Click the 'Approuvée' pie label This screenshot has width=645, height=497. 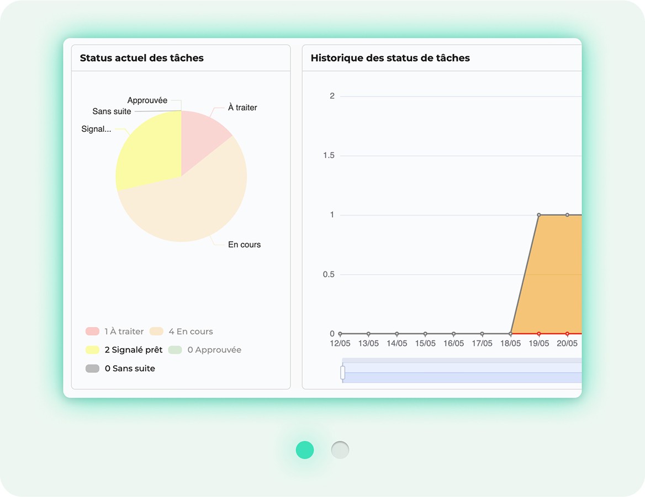pyautogui.click(x=147, y=100)
